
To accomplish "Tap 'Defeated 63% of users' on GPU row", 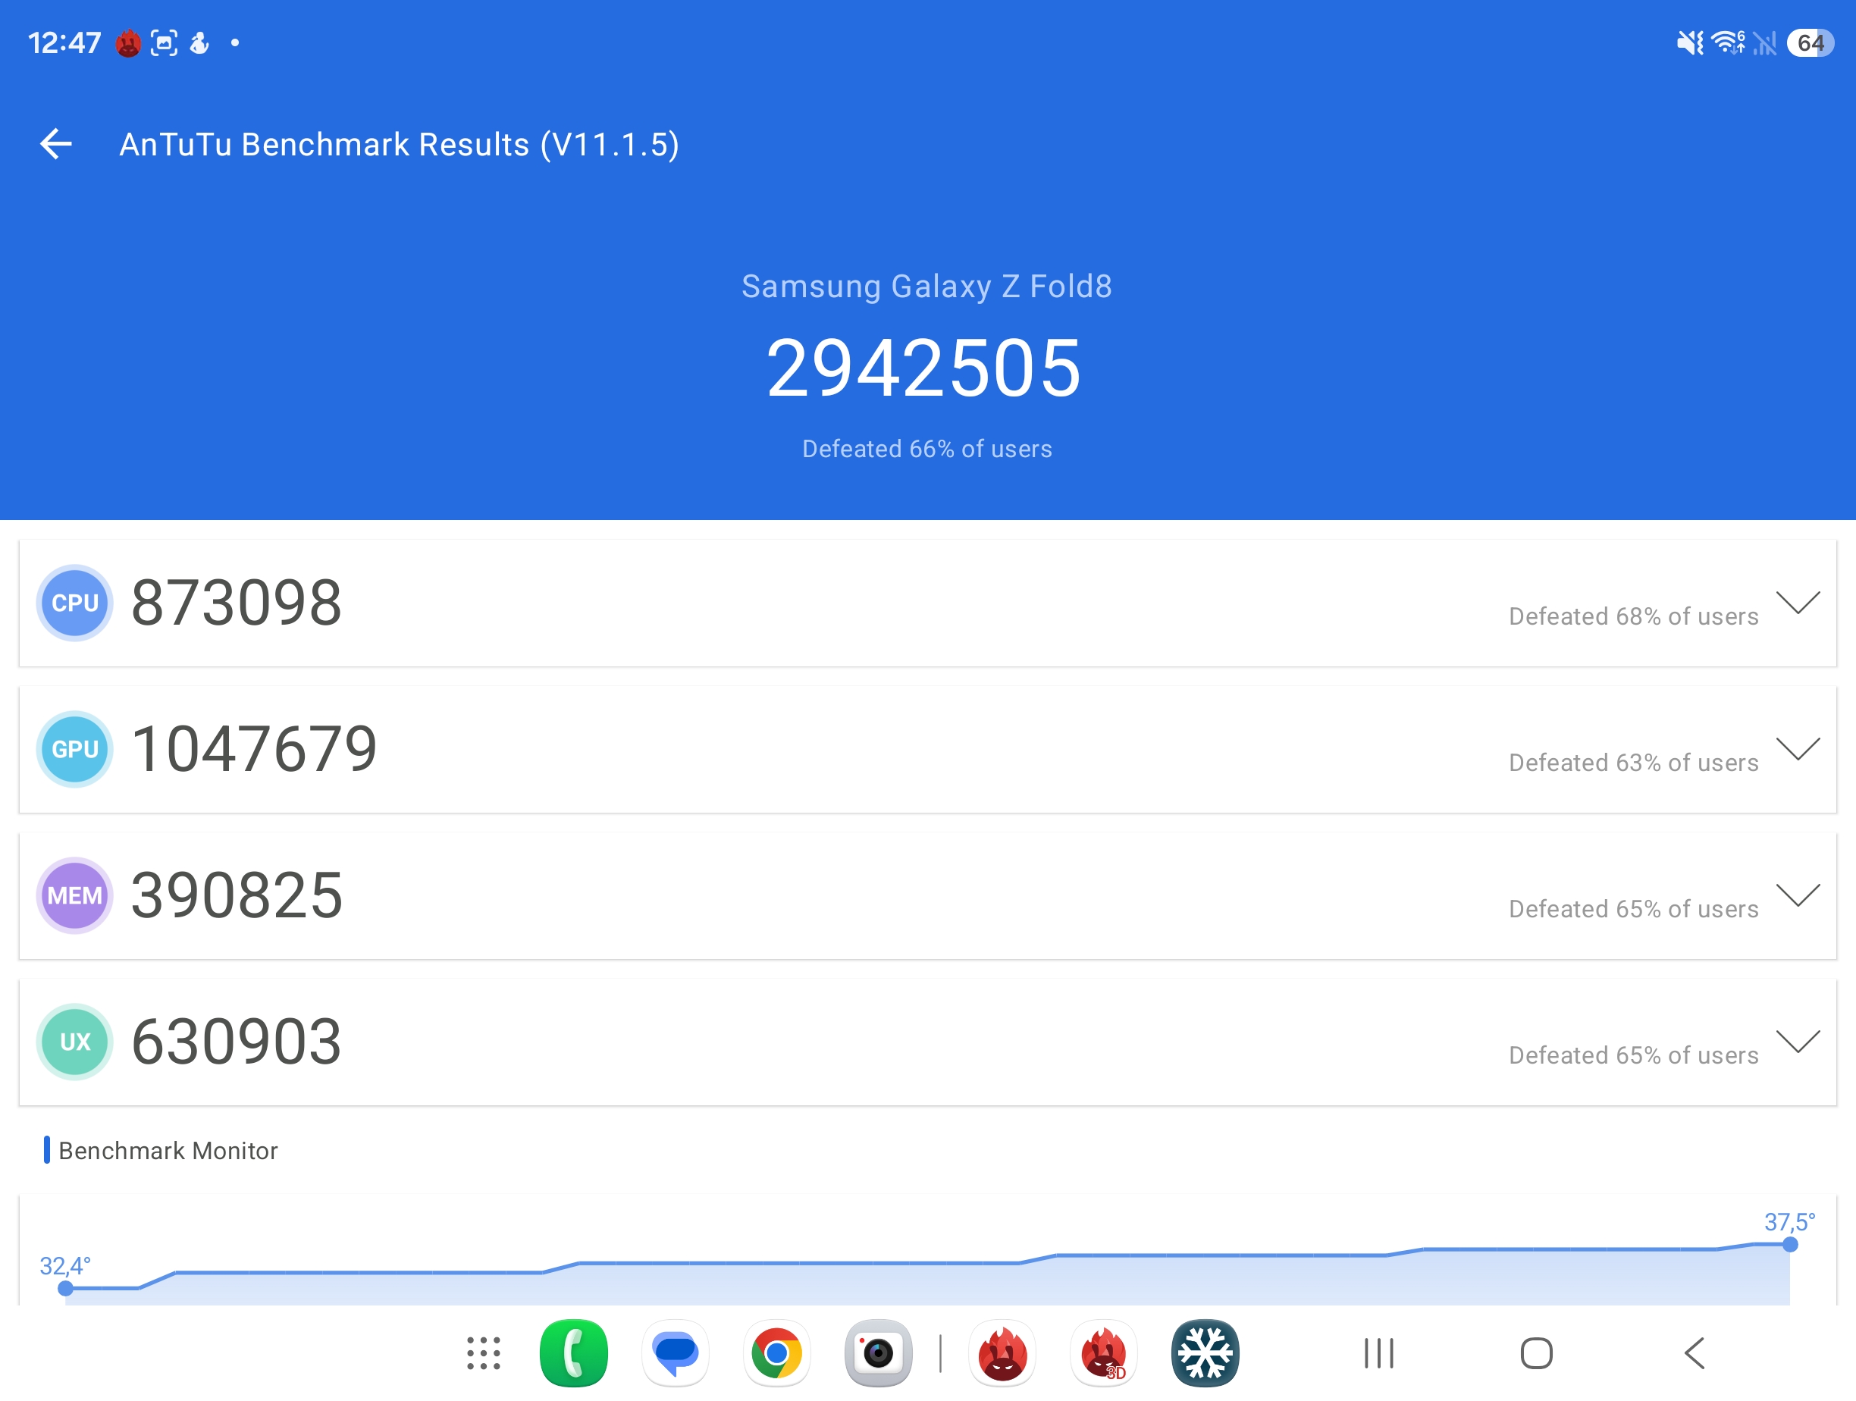I will [x=1634, y=762].
